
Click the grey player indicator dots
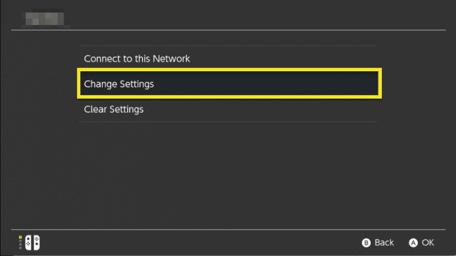20,244
